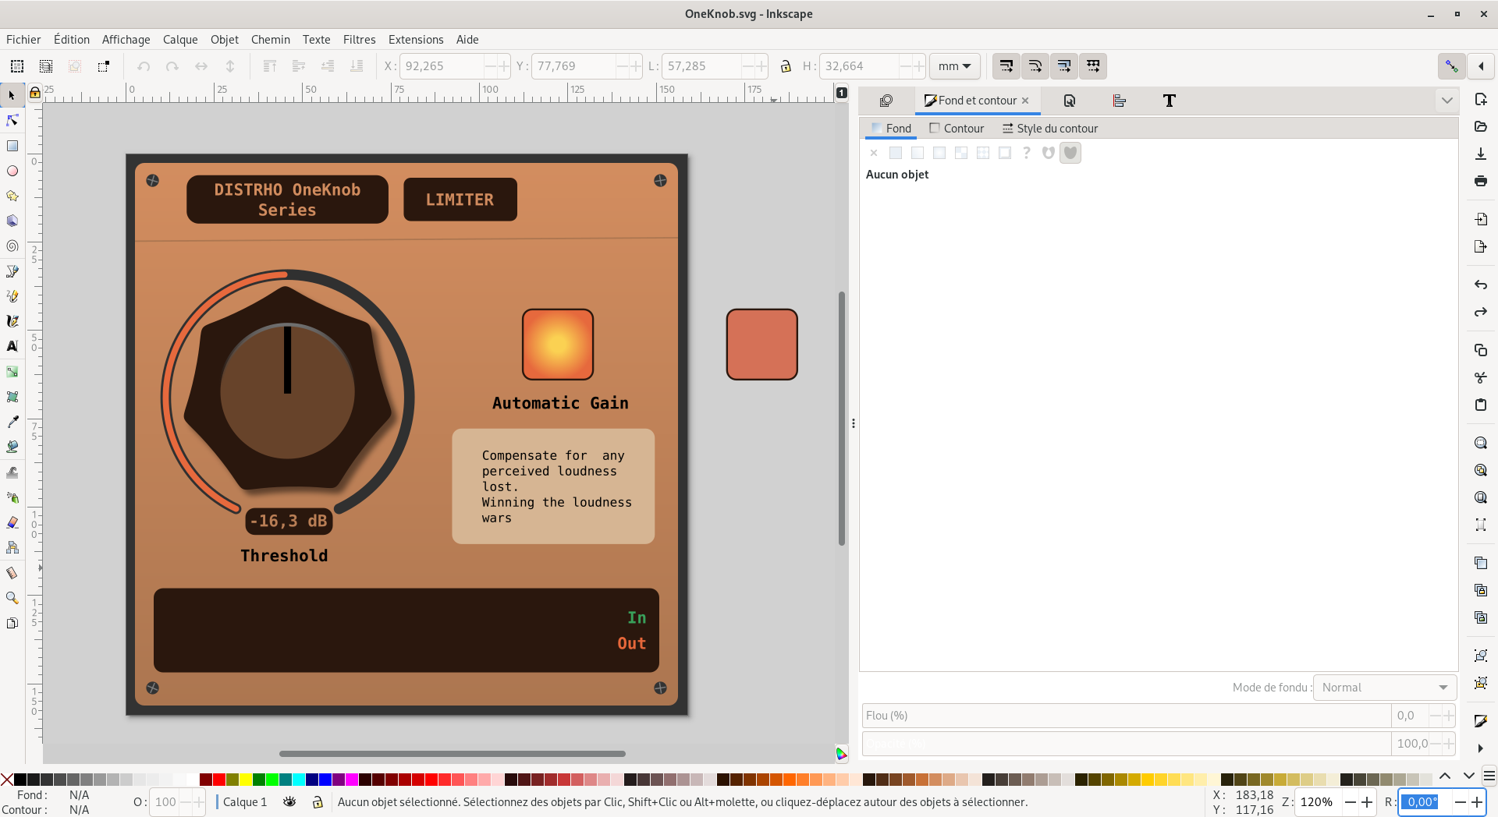Close the Fond et contour tab
The width and height of the screenshot is (1498, 817).
point(1025,101)
